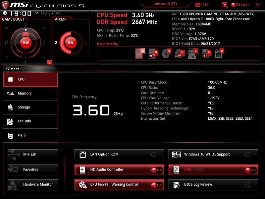Select the USB optical drive boot device icon

click(179, 54)
